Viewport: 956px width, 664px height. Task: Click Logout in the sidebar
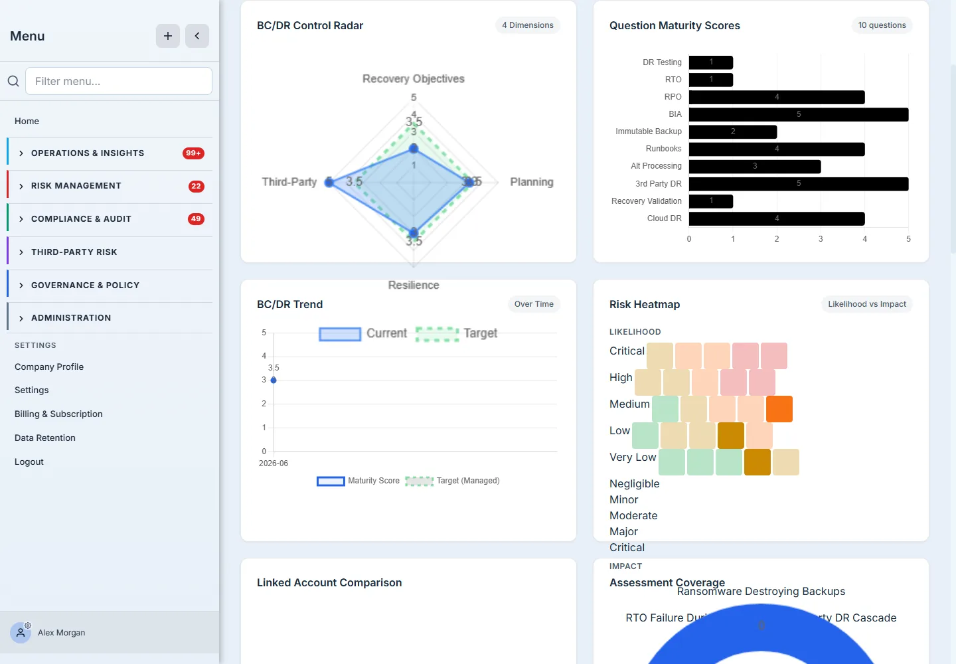pos(29,461)
